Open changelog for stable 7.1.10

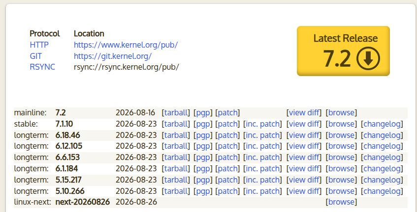tap(382, 124)
